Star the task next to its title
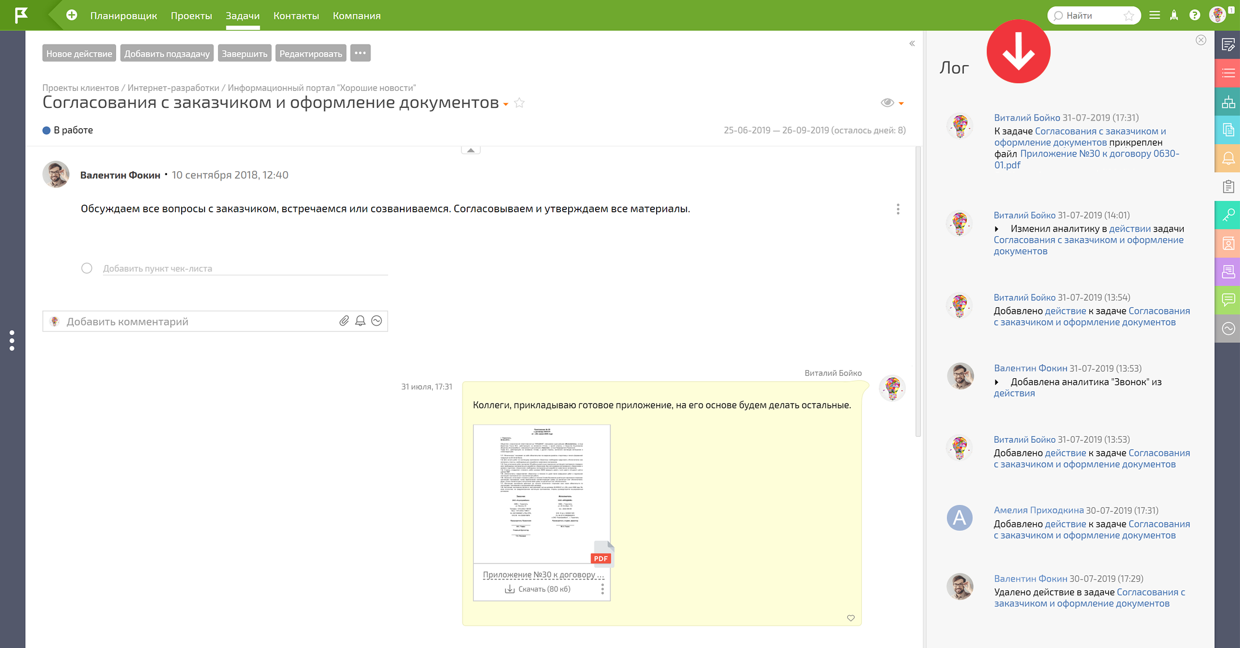Screen dimensions: 1240x648 [519, 103]
